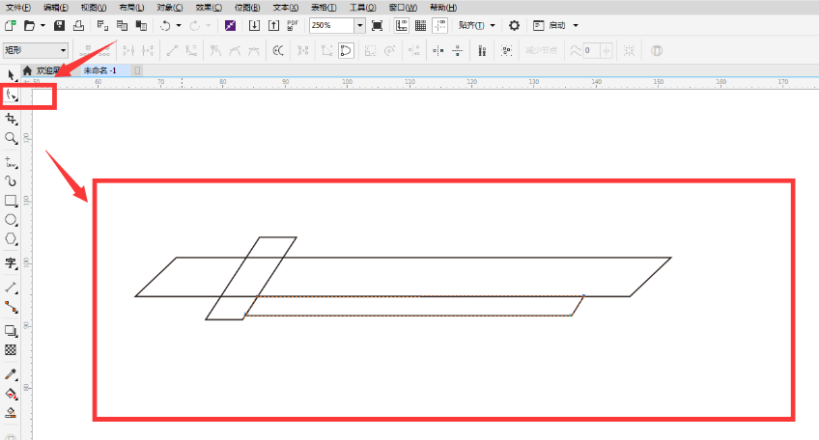The image size is (819, 440).
Task: Click the Full-screen preview icon
Action: 377,25
